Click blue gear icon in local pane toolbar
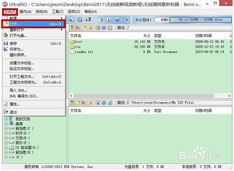Image resolution: width=234 pixels, height=171 pixels. [x=104, y=103]
